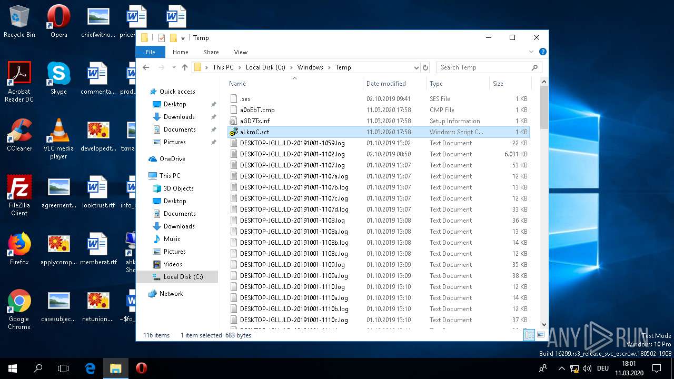Screen dimensions: 674x379
Task: Open the Skype desktop shortcut
Action: coord(58,78)
